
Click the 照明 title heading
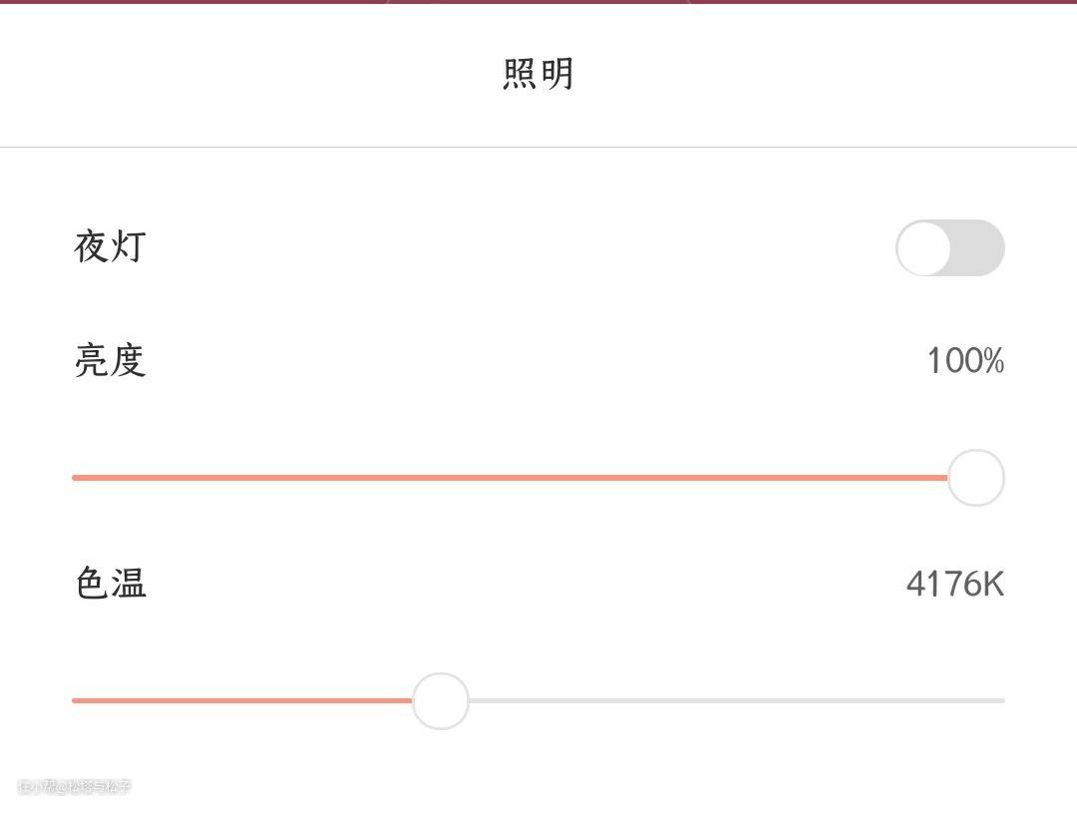tap(538, 75)
